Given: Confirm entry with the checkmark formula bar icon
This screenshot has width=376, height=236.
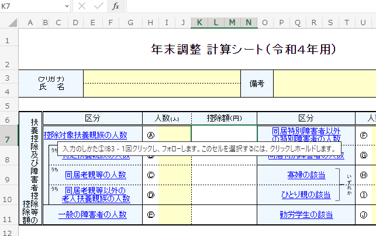Looking at the screenshot, I should [x=99, y=6].
